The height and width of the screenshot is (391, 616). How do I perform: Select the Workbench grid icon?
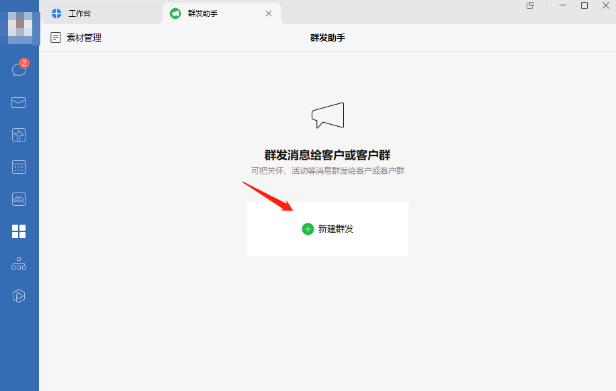(18, 231)
